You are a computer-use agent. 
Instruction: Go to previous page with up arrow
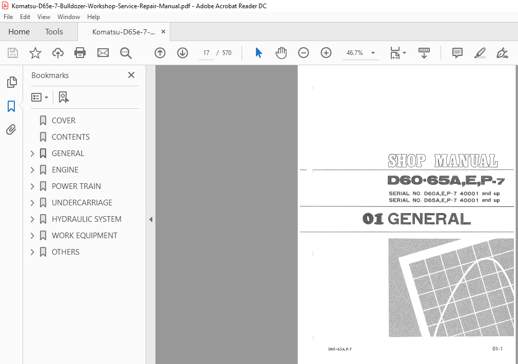[160, 53]
